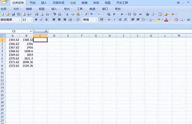Select row 9 header

(3, 69)
